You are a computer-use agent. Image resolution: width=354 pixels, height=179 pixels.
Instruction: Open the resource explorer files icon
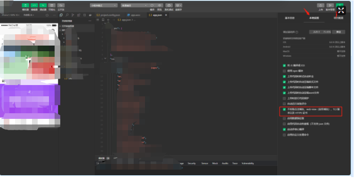point(61,15)
